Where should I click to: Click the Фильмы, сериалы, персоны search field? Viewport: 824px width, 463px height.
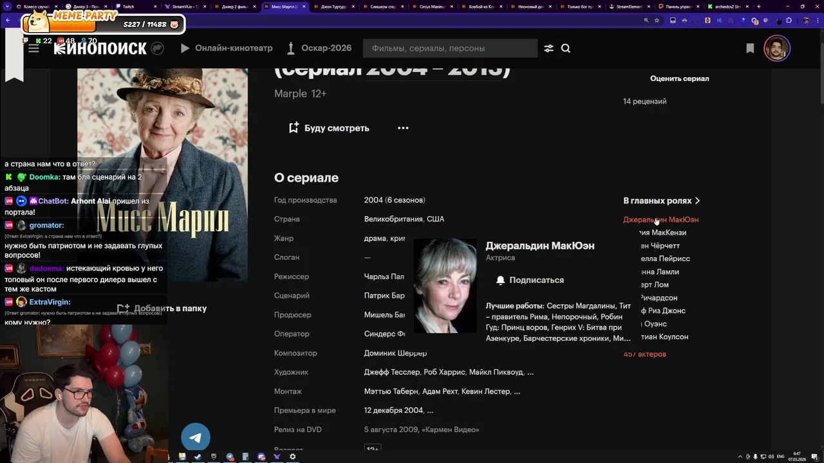click(x=450, y=48)
